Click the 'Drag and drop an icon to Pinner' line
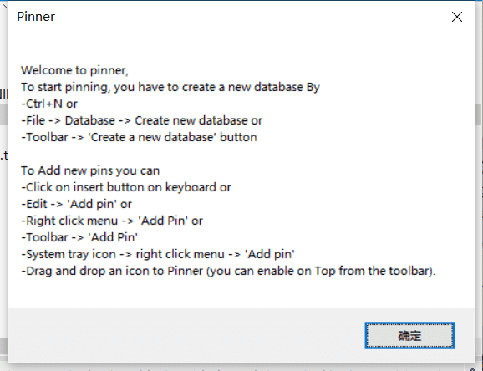This screenshot has width=483, height=371. tap(228, 271)
